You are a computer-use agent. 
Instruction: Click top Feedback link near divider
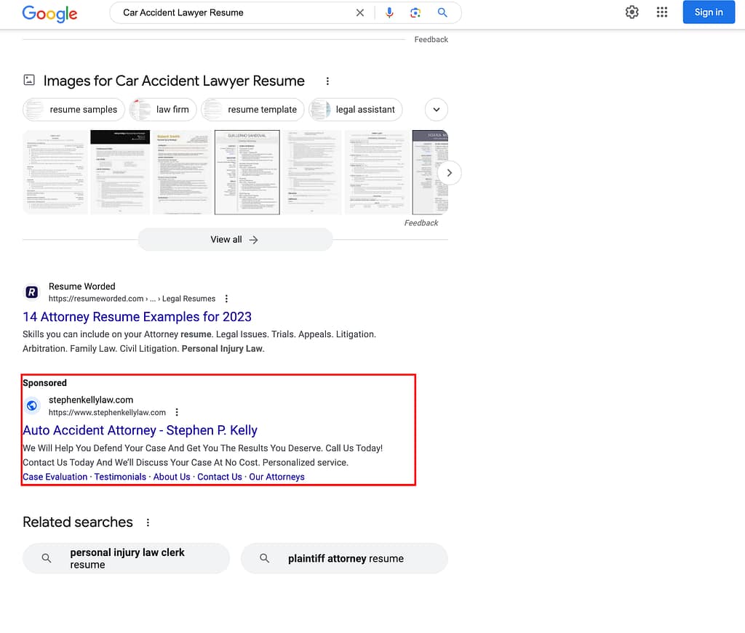[431, 39]
